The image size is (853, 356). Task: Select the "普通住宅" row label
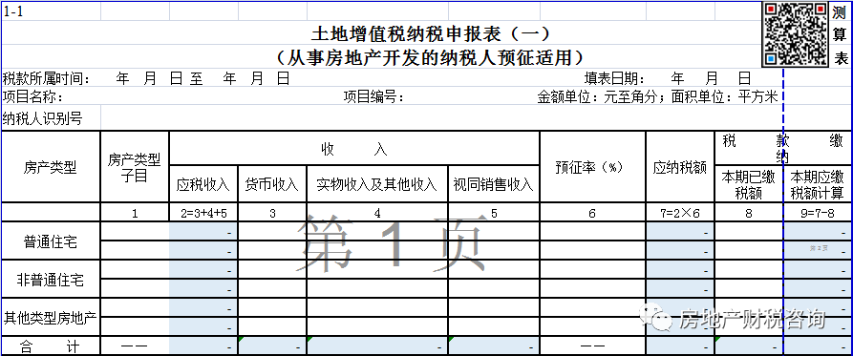pyautogui.click(x=52, y=241)
